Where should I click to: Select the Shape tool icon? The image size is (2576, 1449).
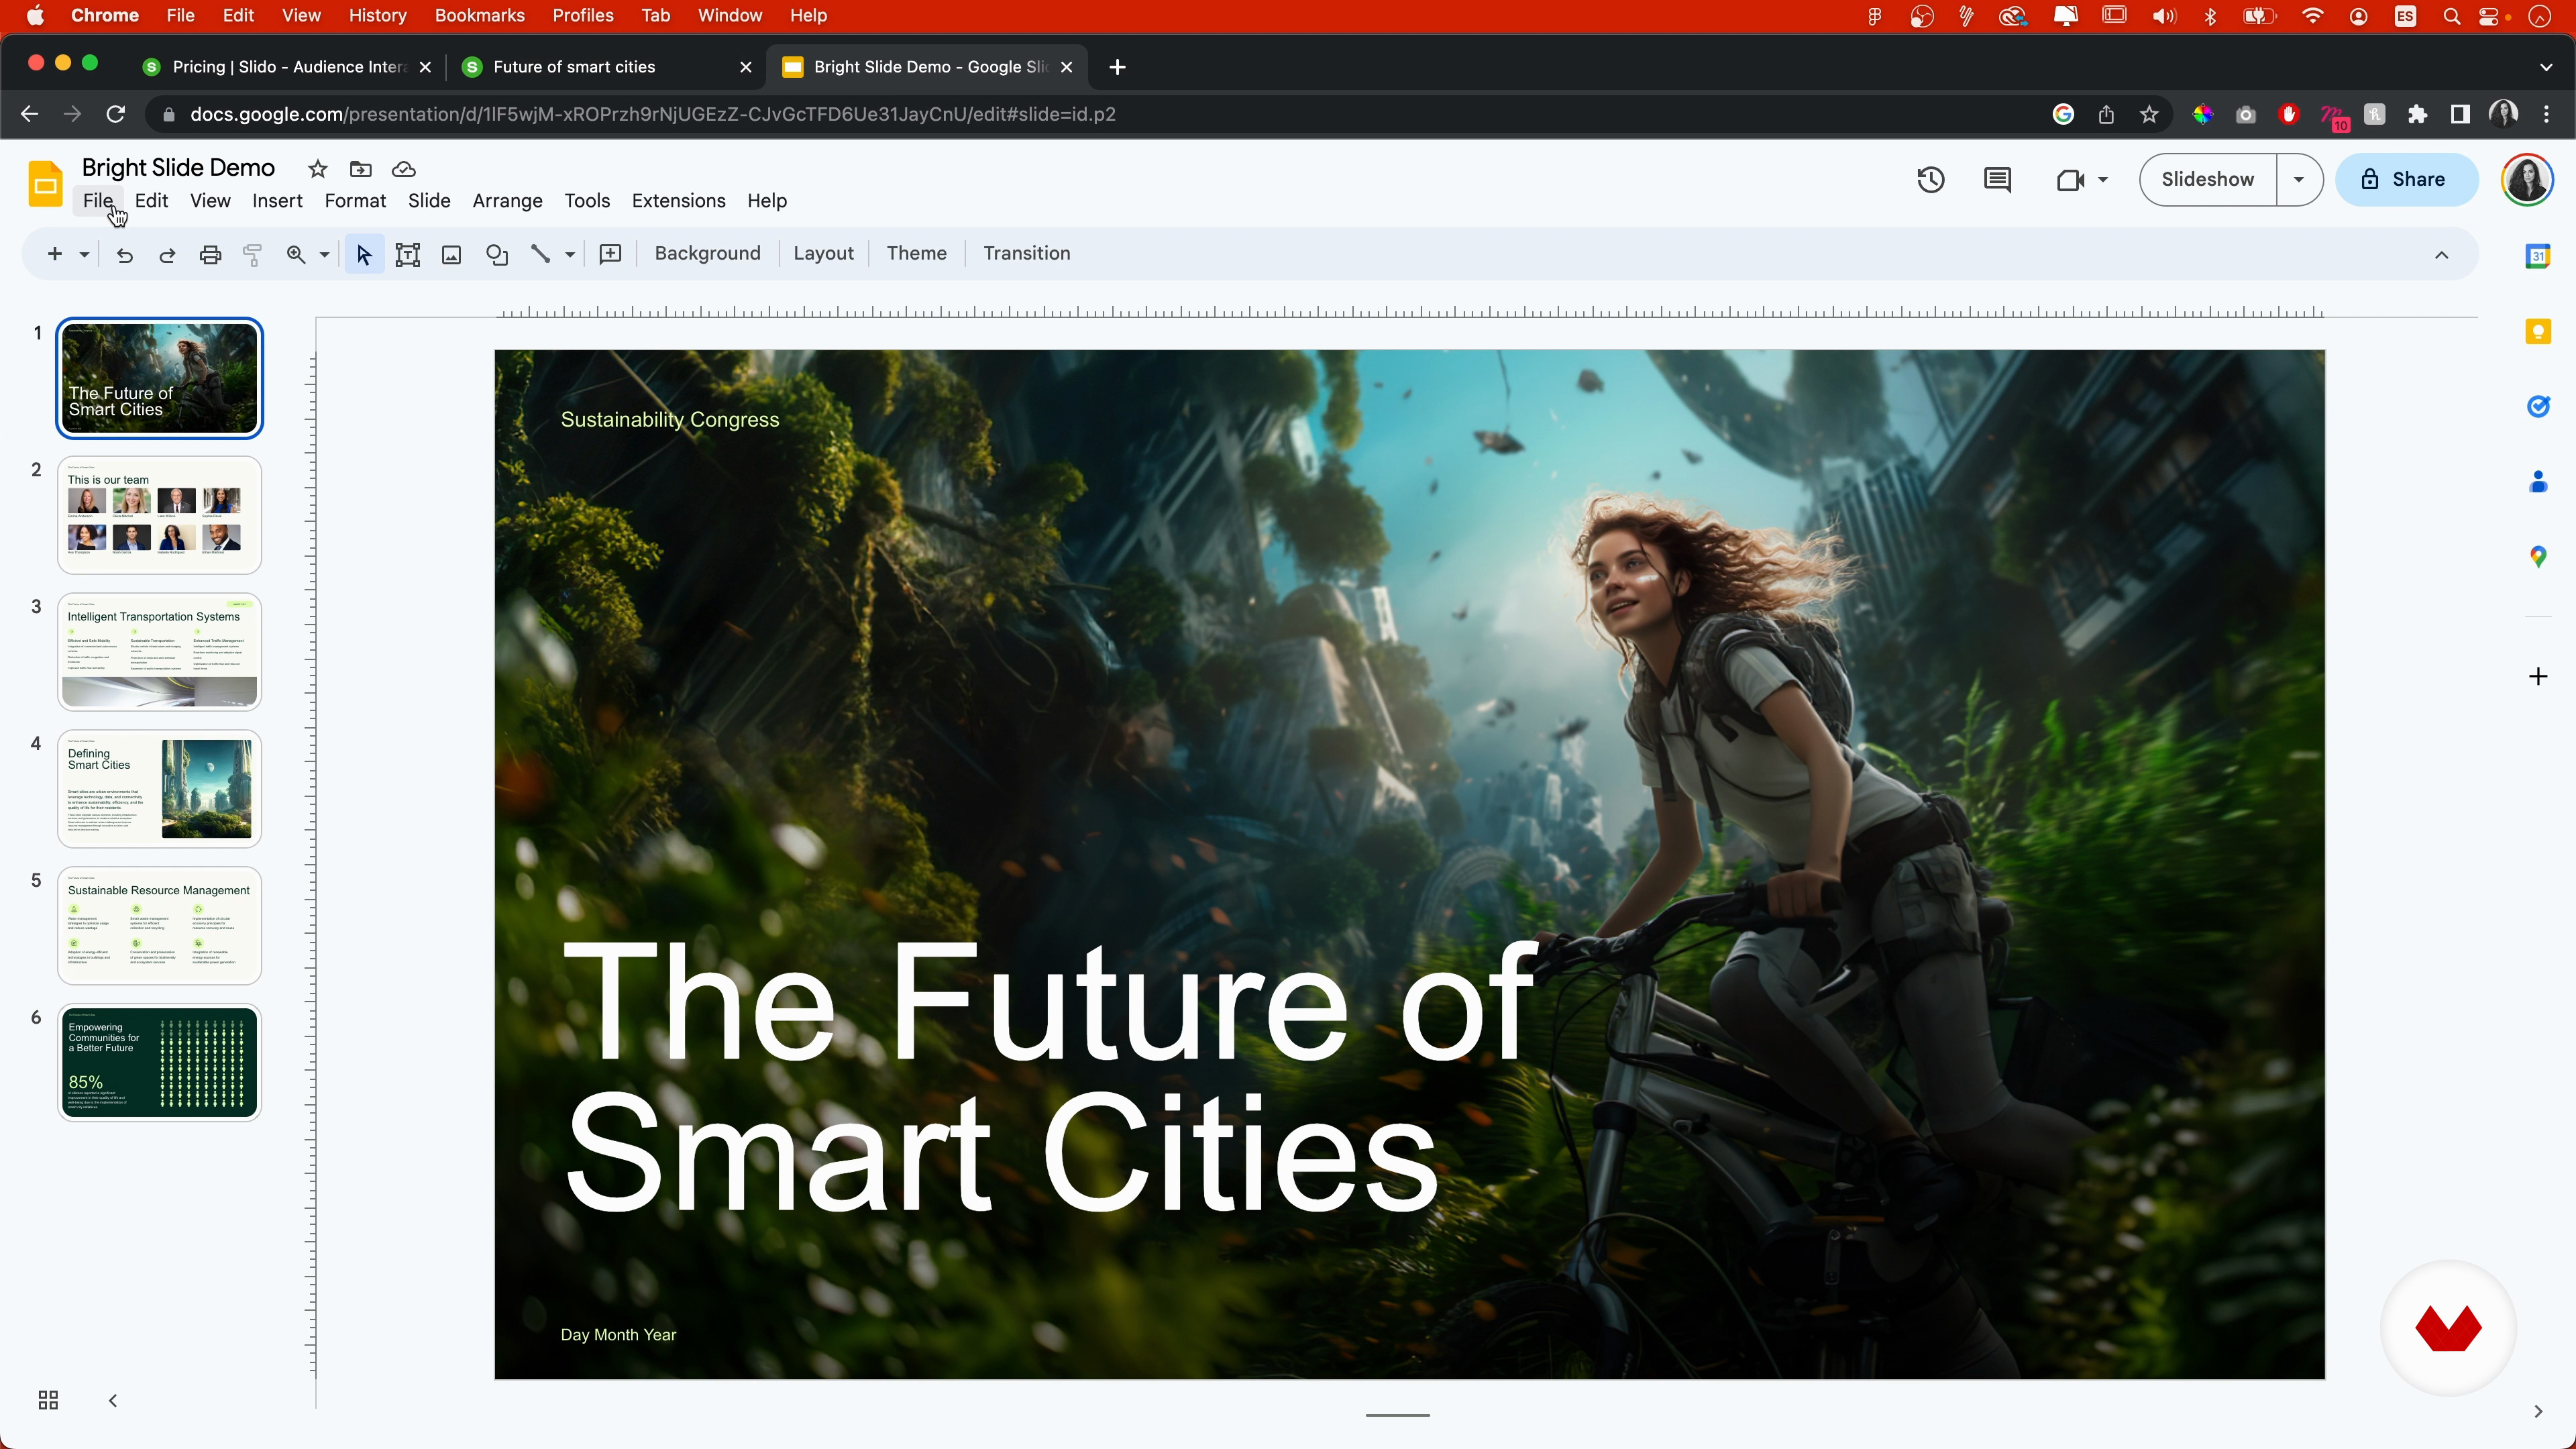tap(497, 254)
